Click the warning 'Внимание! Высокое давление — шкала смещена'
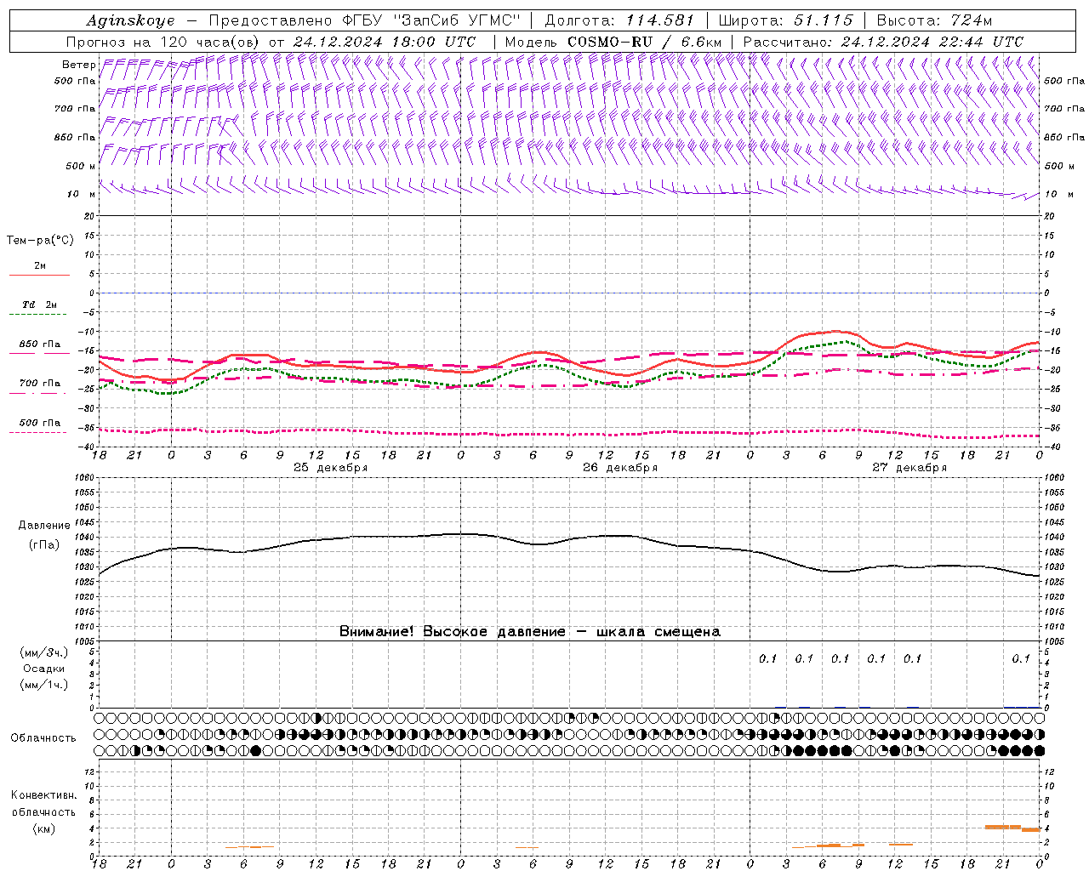Image resolution: width=1089 pixels, height=871 pixels. click(x=530, y=632)
